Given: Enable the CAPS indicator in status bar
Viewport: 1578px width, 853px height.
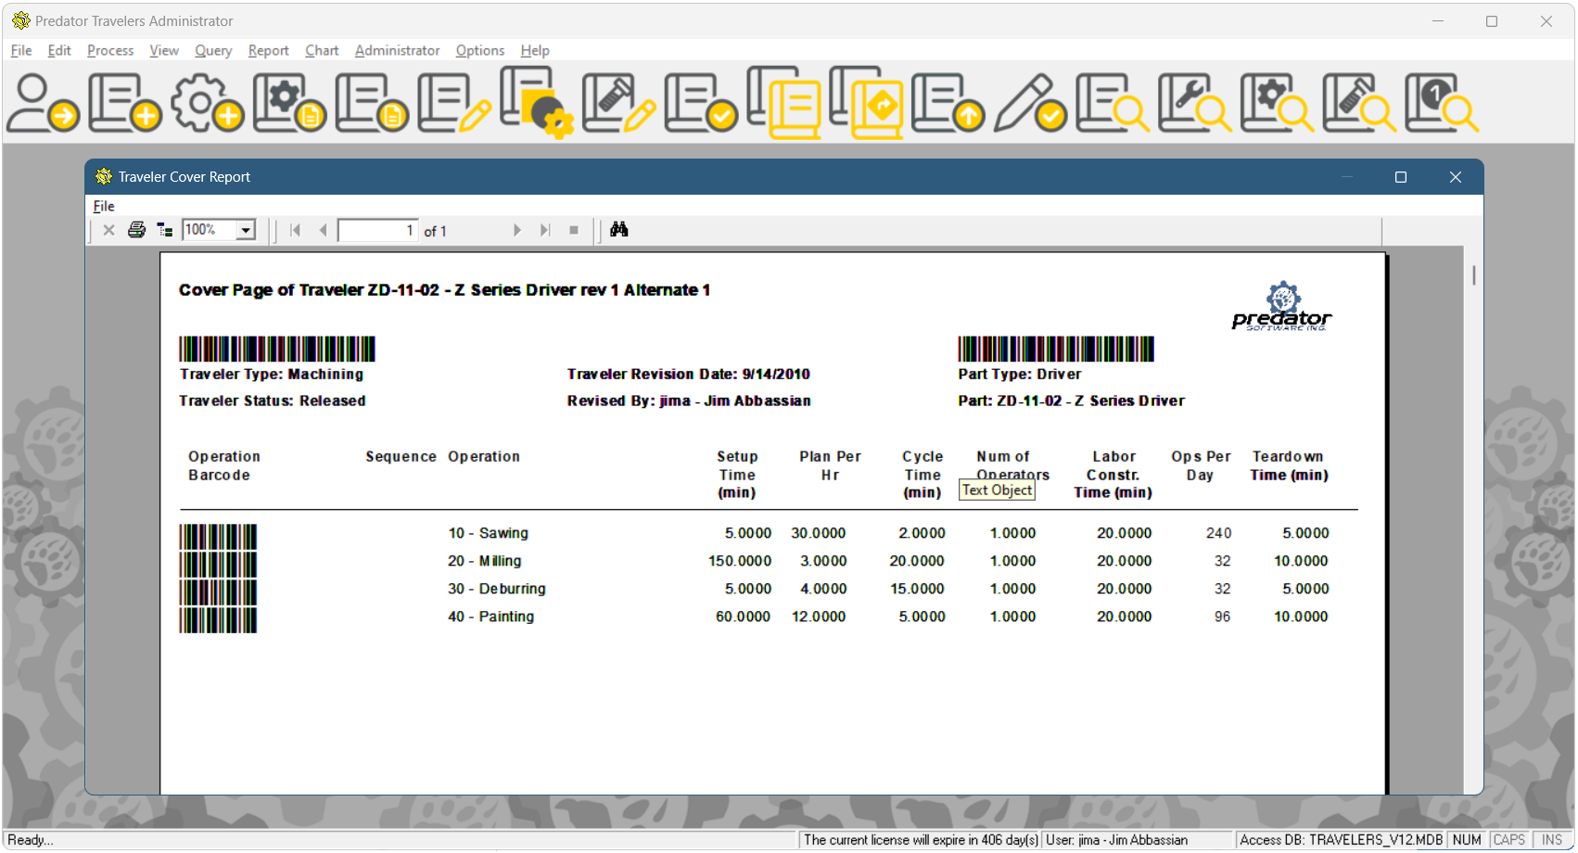Looking at the screenshot, I should [1509, 839].
